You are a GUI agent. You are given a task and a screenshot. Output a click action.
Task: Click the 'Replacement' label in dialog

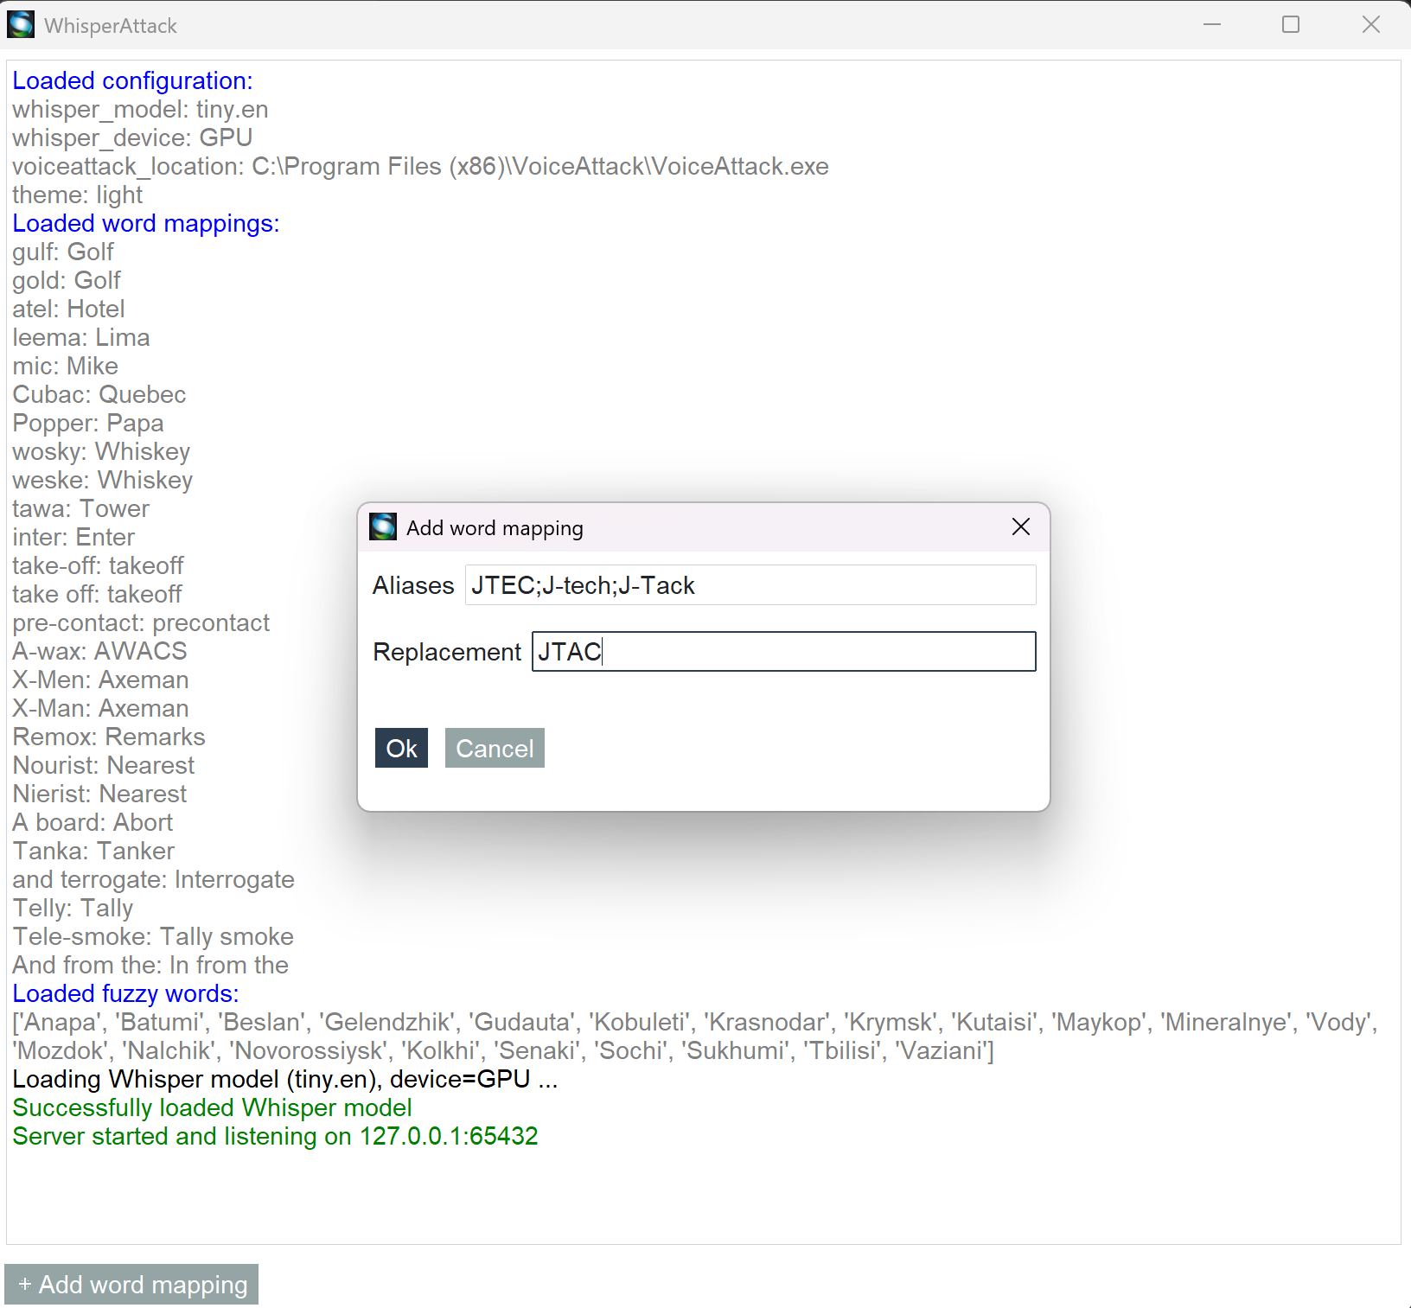[x=447, y=652]
